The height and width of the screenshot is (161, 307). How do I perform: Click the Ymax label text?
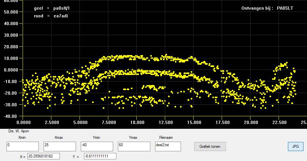coord(133,137)
